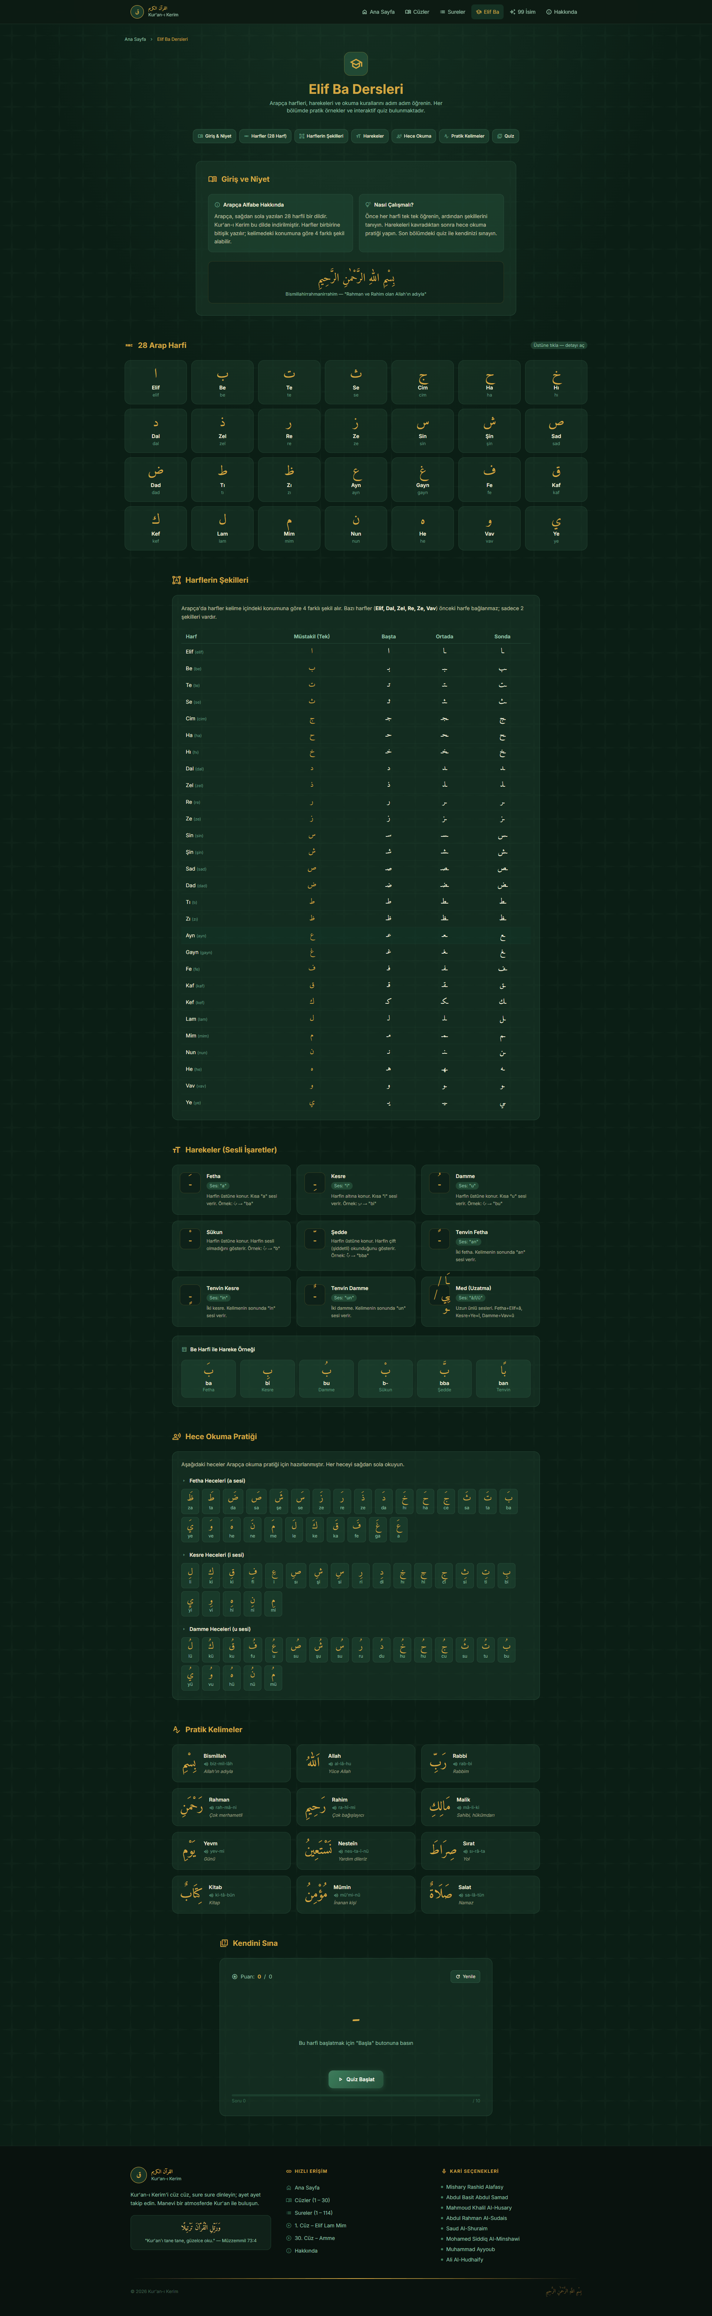Click the speaker icon next to rah-mâ-ni
This screenshot has height=2316, width=712.
click(212, 1807)
